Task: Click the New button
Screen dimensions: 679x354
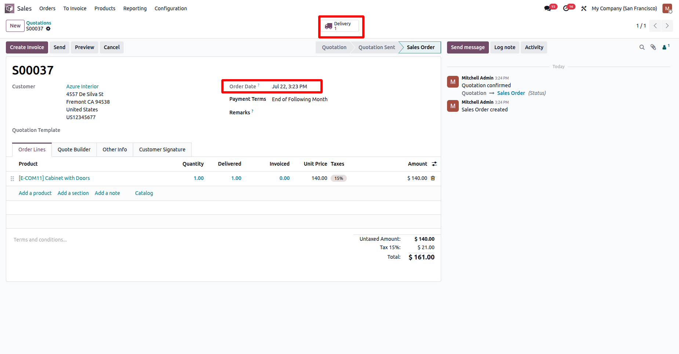Action: click(15, 26)
